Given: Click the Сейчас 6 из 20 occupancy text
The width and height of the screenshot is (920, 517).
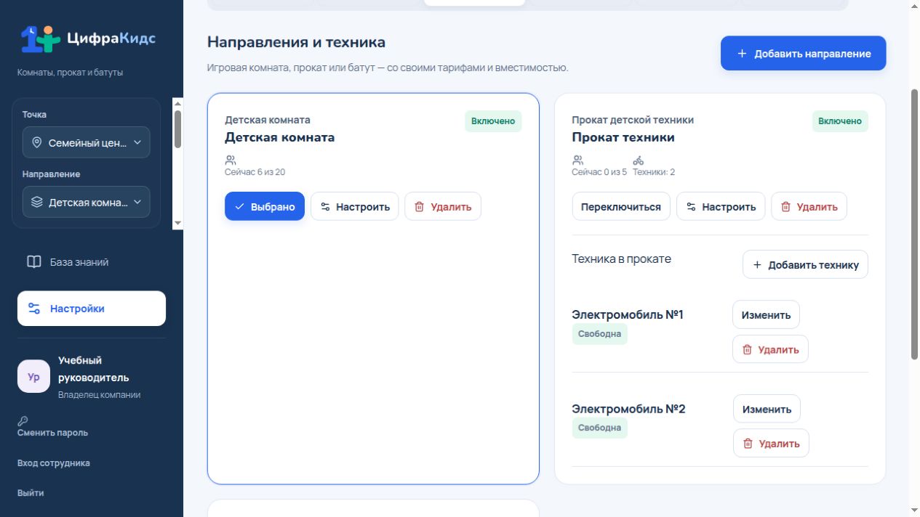Looking at the screenshot, I should click(255, 172).
